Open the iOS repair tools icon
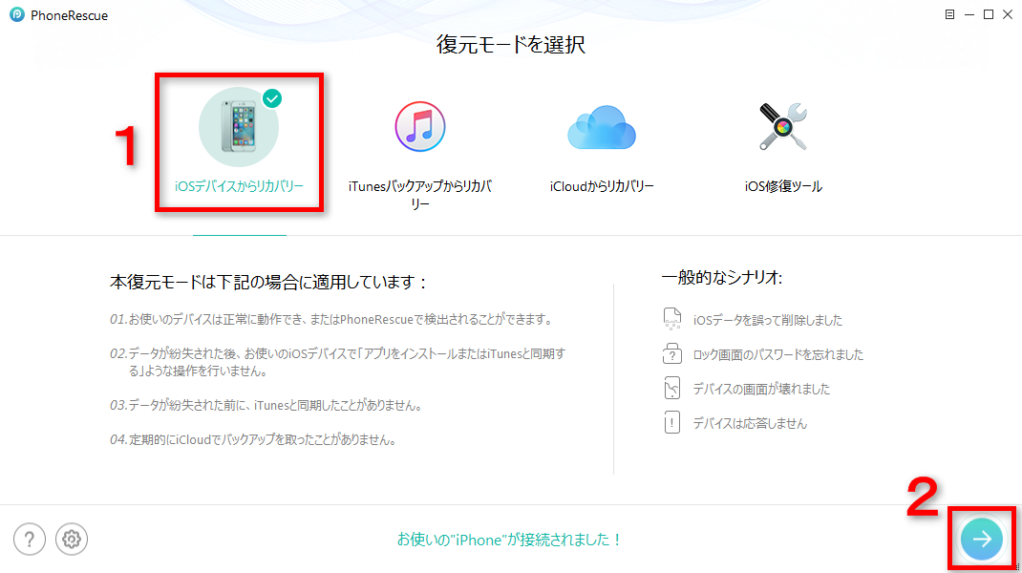 click(783, 126)
